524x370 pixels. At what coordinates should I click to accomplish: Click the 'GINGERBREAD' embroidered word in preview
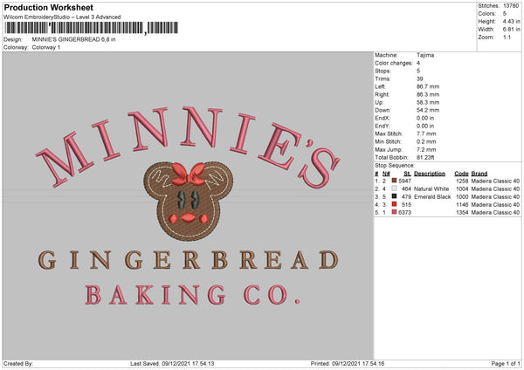[188, 260]
